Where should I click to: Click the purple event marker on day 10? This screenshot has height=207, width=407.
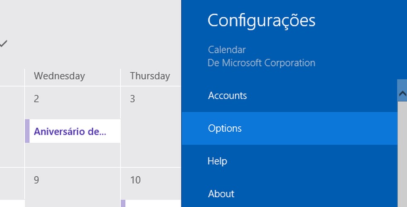123,203
